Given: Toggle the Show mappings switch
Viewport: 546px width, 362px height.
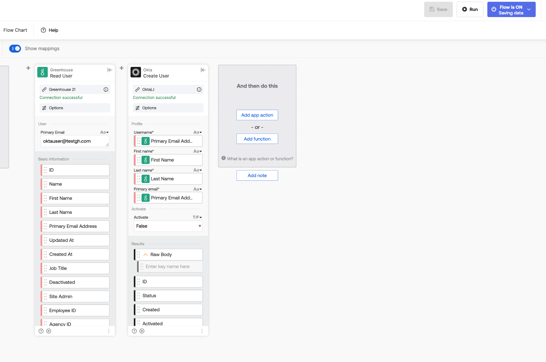Looking at the screenshot, I should tap(15, 49).
